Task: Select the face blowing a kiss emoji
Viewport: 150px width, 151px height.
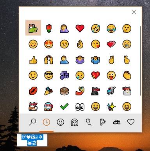Action: [x=96, y=44]
